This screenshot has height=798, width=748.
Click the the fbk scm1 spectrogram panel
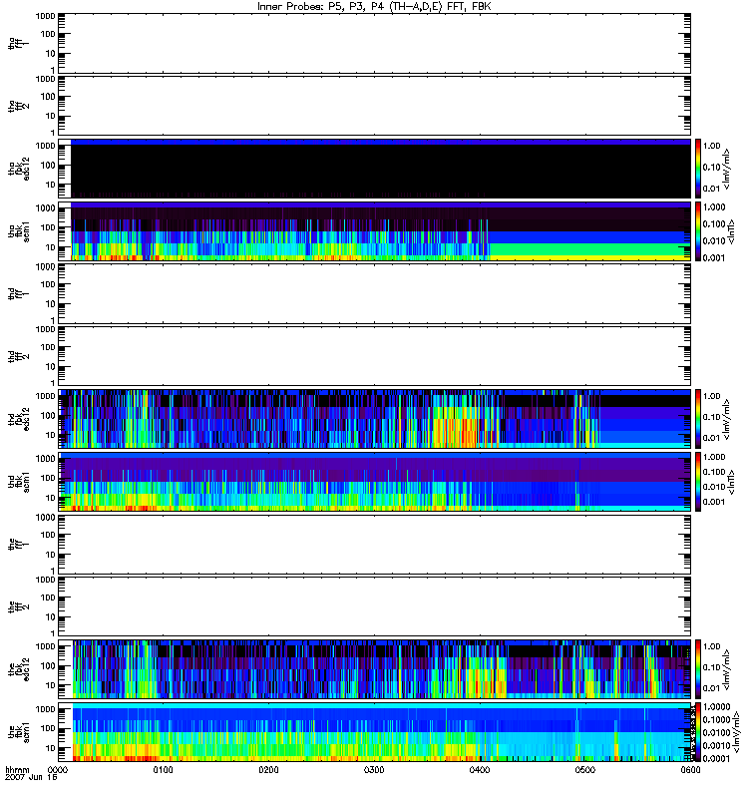coord(375,732)
